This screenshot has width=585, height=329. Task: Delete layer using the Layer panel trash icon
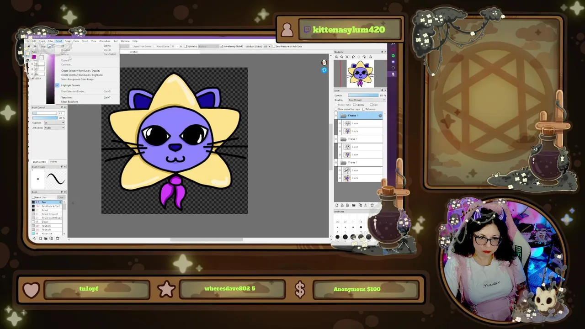pyautogui.click(x=372, y=205)
